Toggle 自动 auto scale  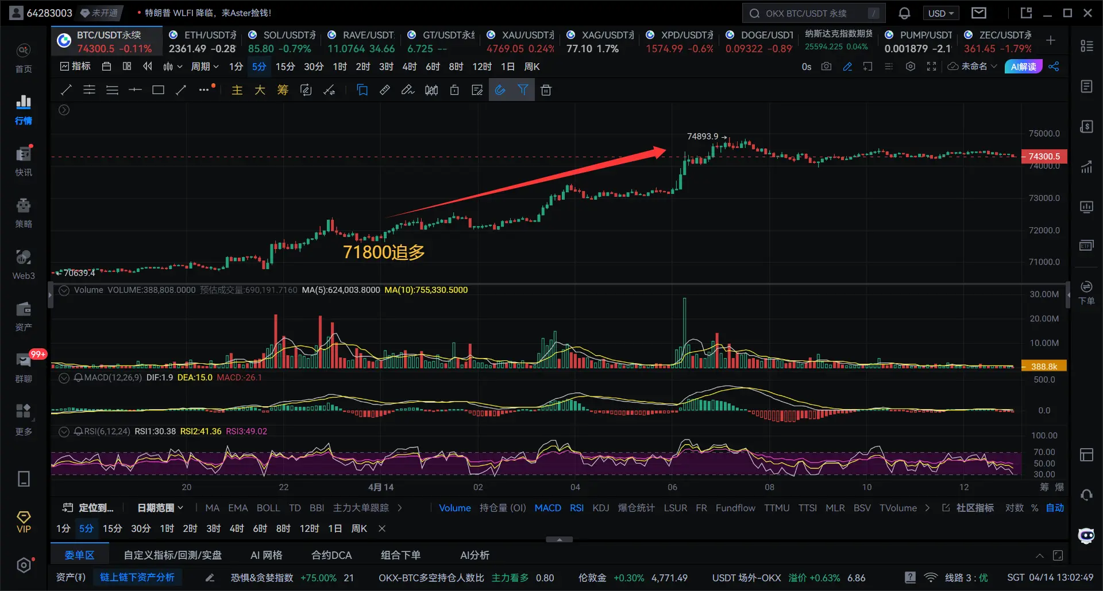[1055, 508]
